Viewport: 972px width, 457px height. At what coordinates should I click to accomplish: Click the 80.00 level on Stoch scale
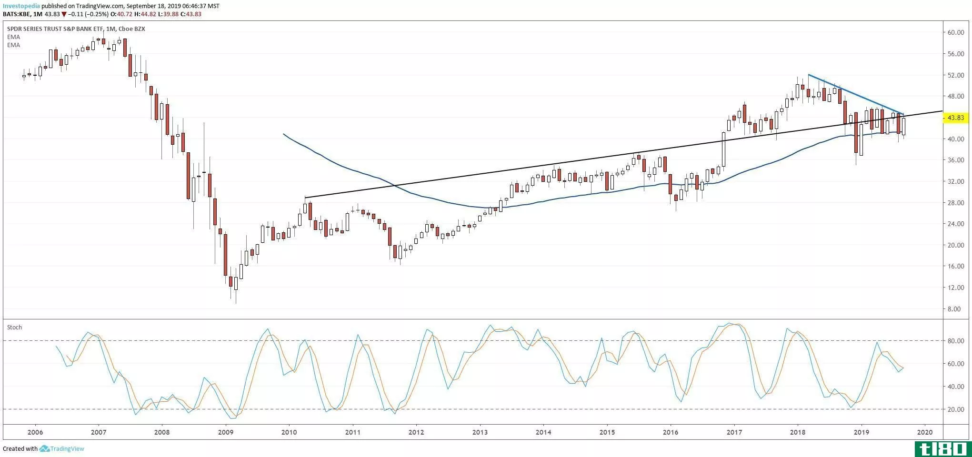955,341
